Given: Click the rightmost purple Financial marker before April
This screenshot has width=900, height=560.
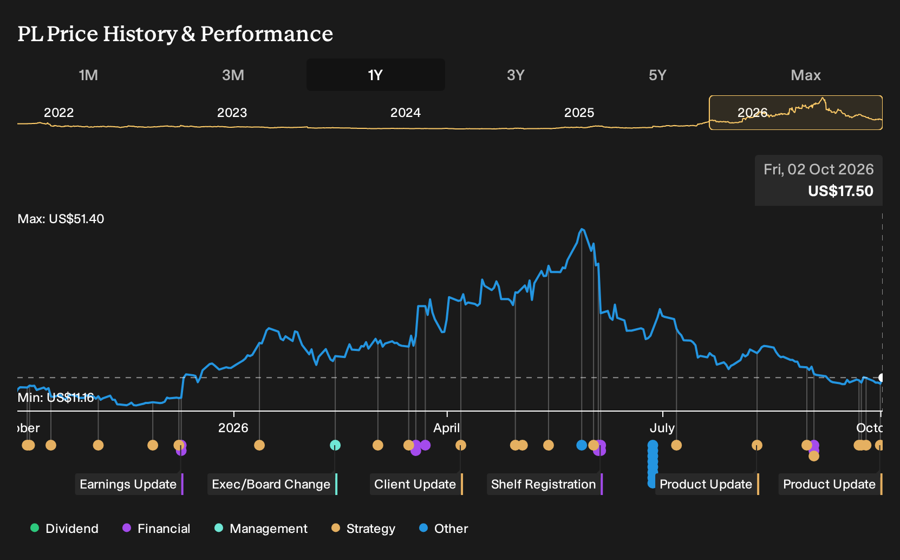Looking at the screenshot, I should tap(425, 445).
